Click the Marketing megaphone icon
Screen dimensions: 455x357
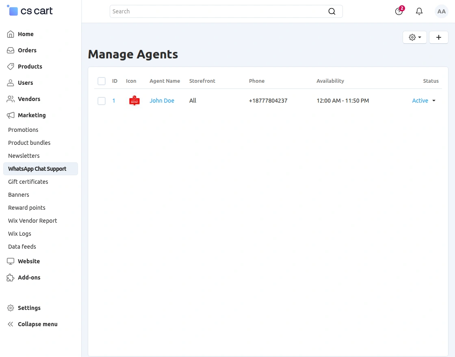(11, 115)
